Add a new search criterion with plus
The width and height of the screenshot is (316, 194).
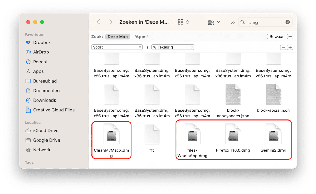(290, 47)
